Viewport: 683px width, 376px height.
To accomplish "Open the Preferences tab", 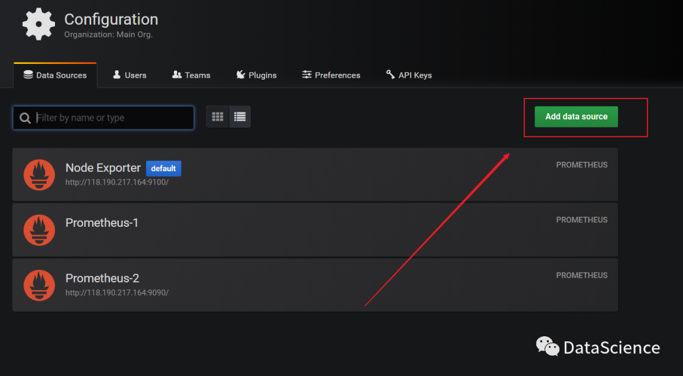I will tap(331, 75).
